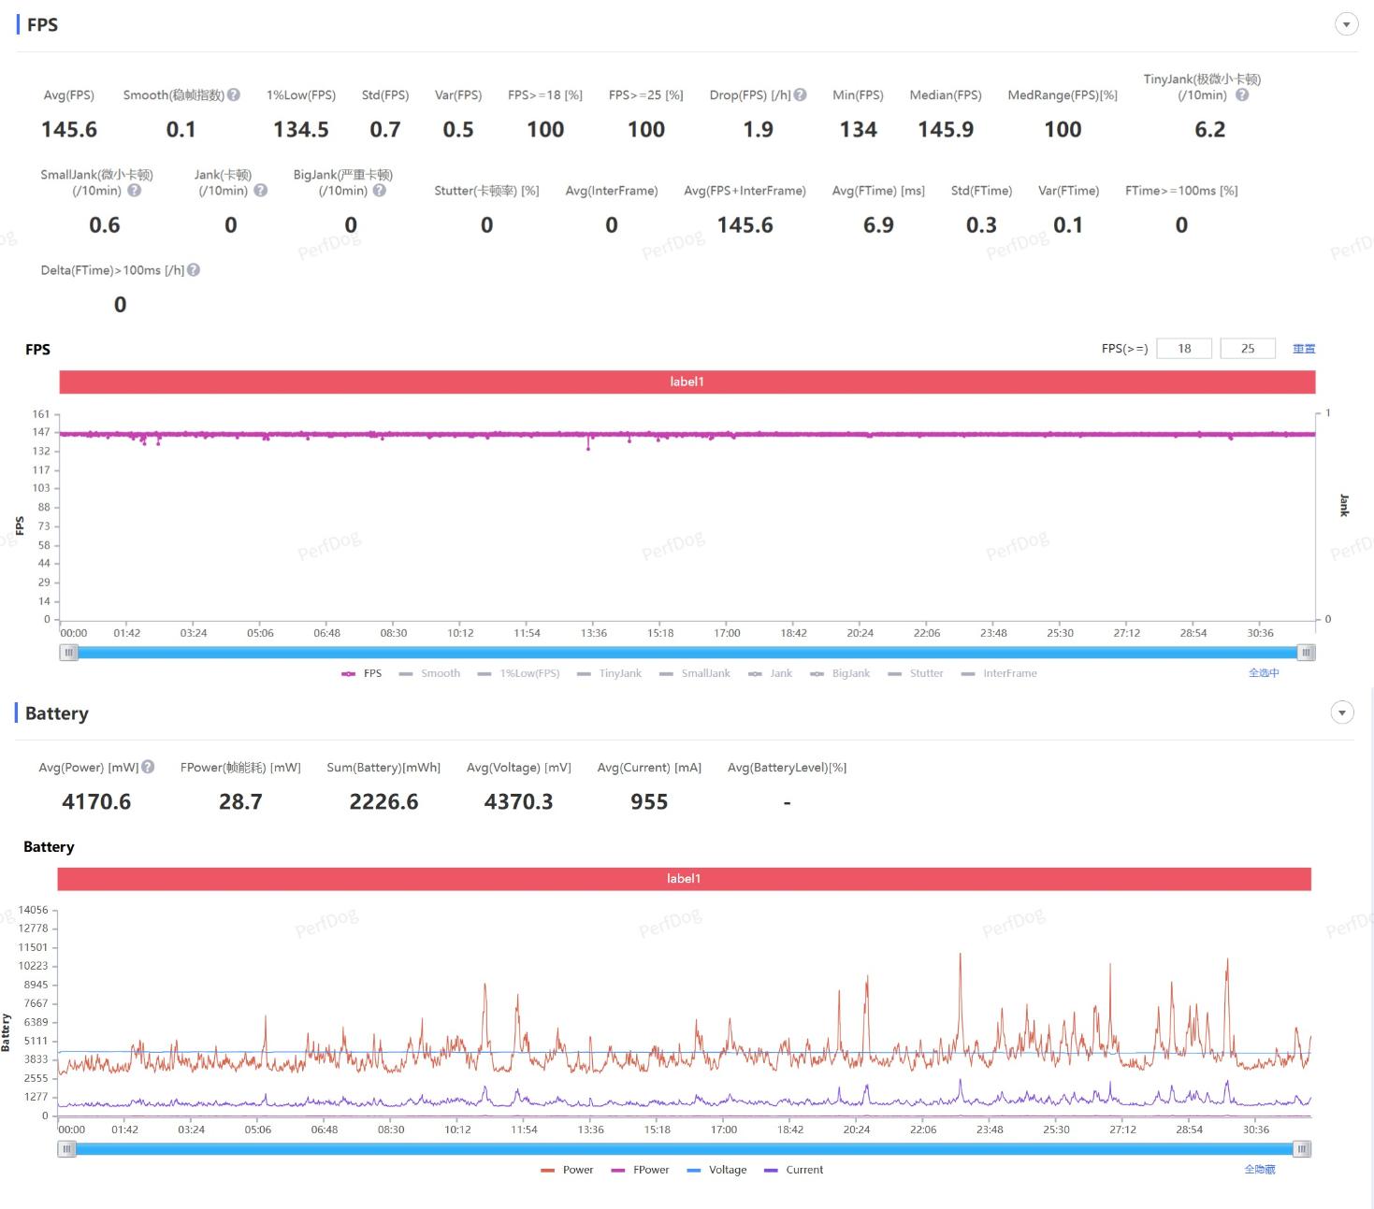Click 全选中 select-all link under FPS chart
The image size is (1374, 1209).
(1263, 672)
